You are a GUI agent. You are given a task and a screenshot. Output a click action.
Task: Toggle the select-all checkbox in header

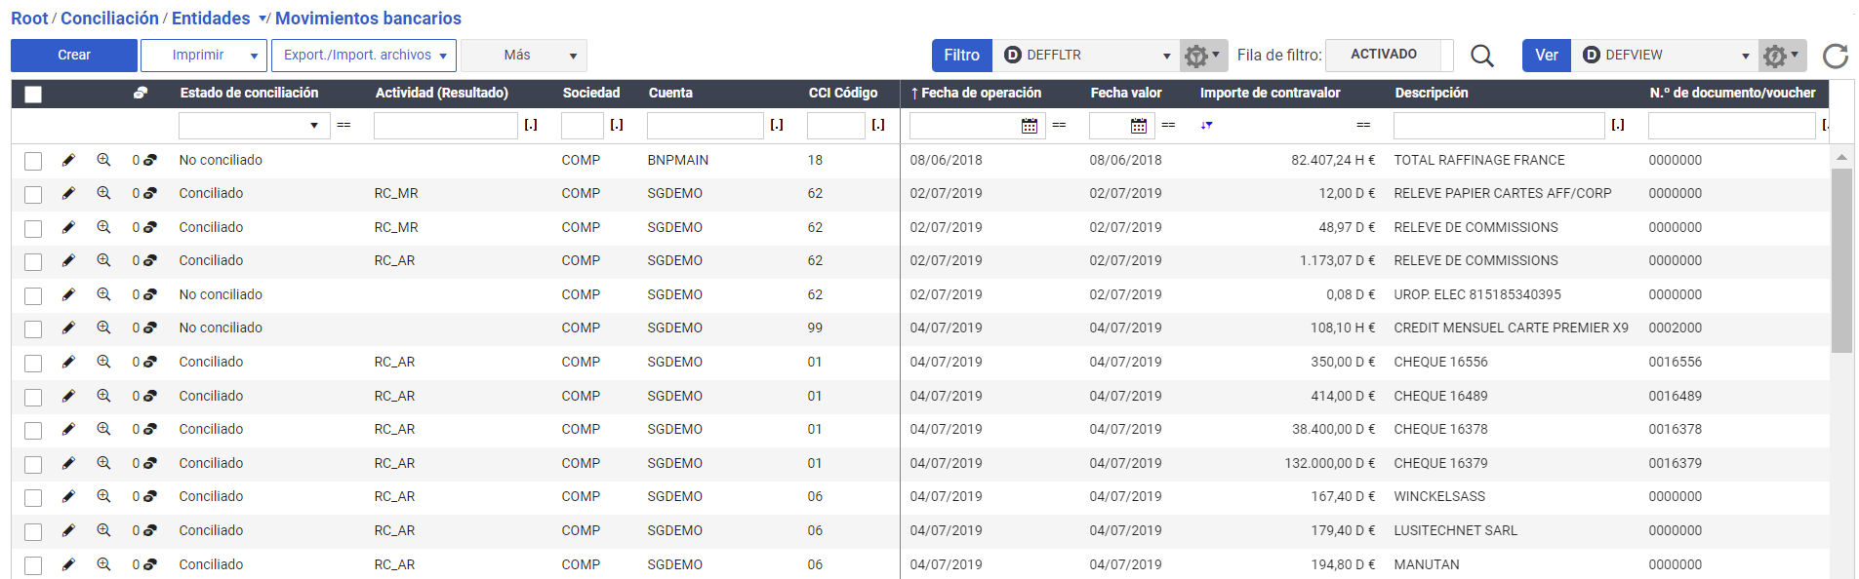tap(33, 94)
